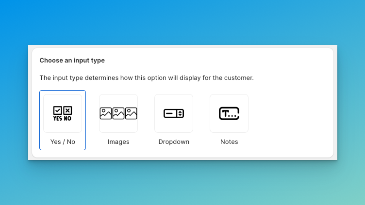
Task: Click the minus bar in Dropdown icon
Action: pos(170,113)
